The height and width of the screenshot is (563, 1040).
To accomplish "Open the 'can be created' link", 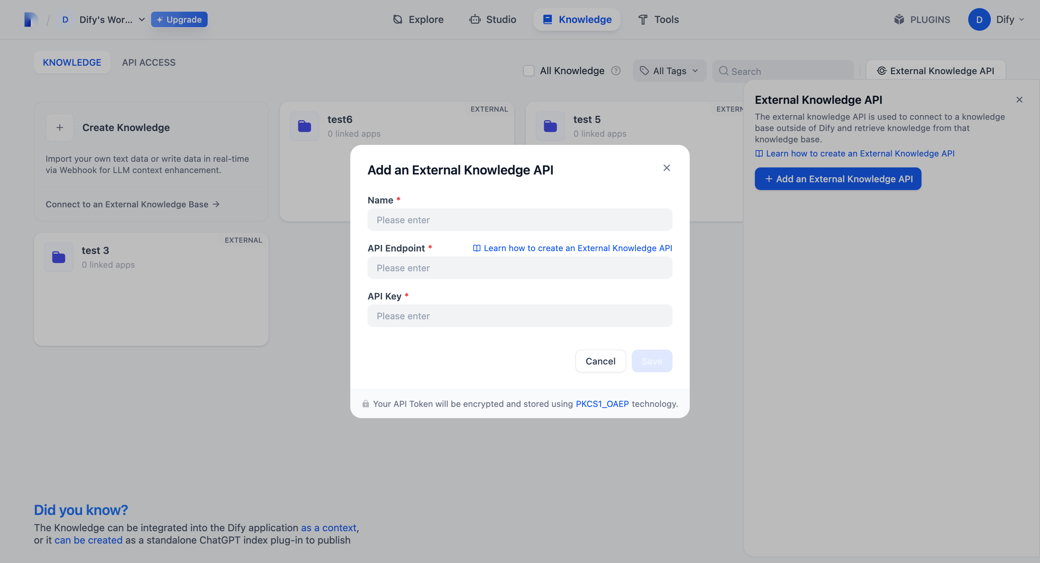I will pos(88,540).
